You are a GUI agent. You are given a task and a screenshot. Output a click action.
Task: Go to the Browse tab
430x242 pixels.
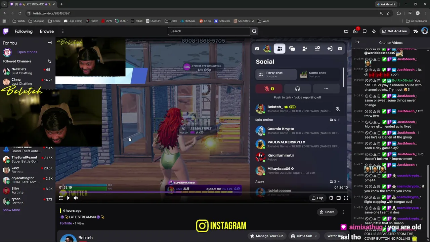[x=47, y=31]
